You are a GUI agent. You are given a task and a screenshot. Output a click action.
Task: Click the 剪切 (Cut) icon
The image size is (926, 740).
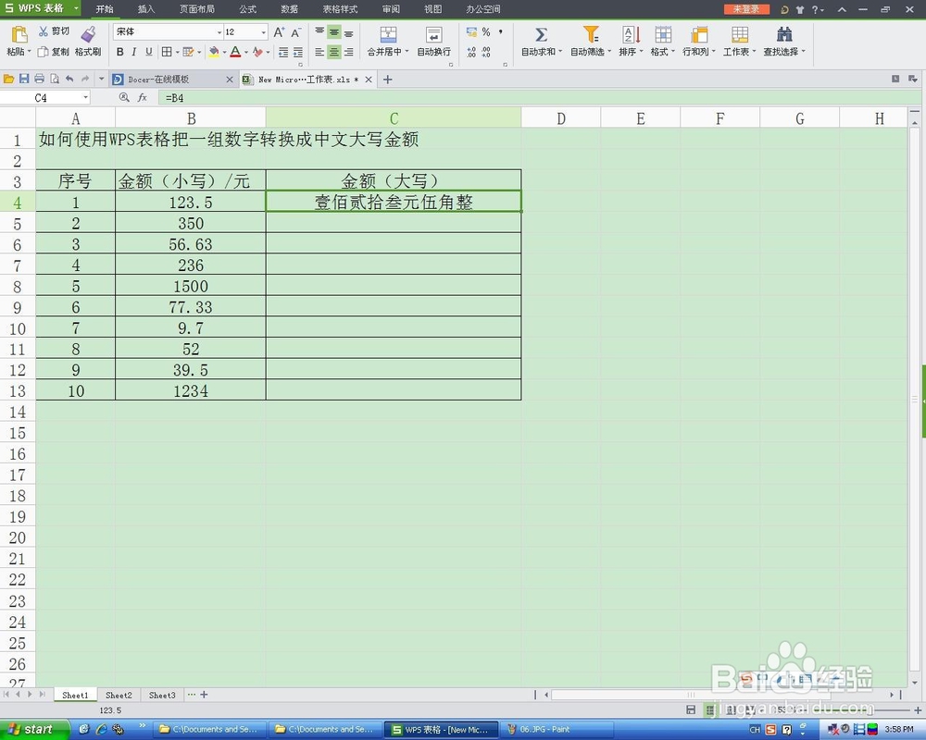pyautogui.click(x=55, y=30)
